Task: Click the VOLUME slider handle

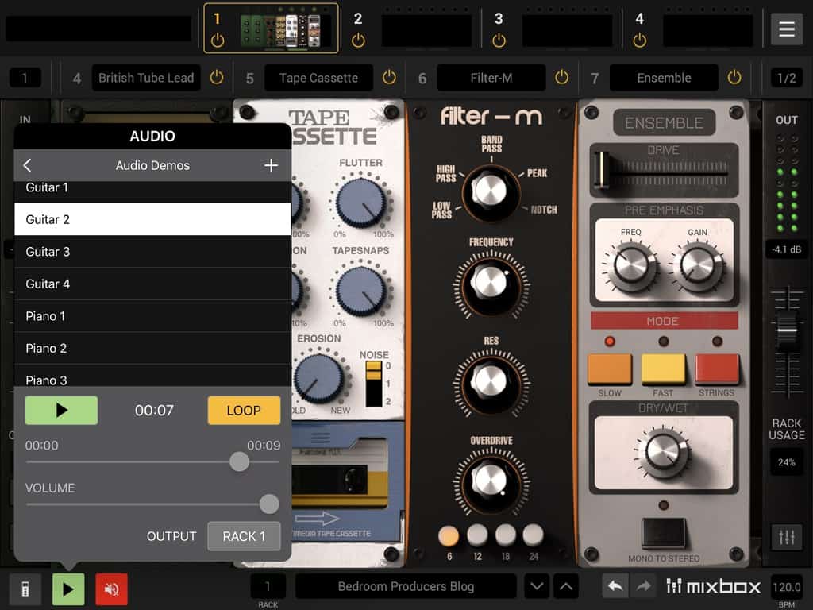Action: pyautogui.click(x=269, y=504)
